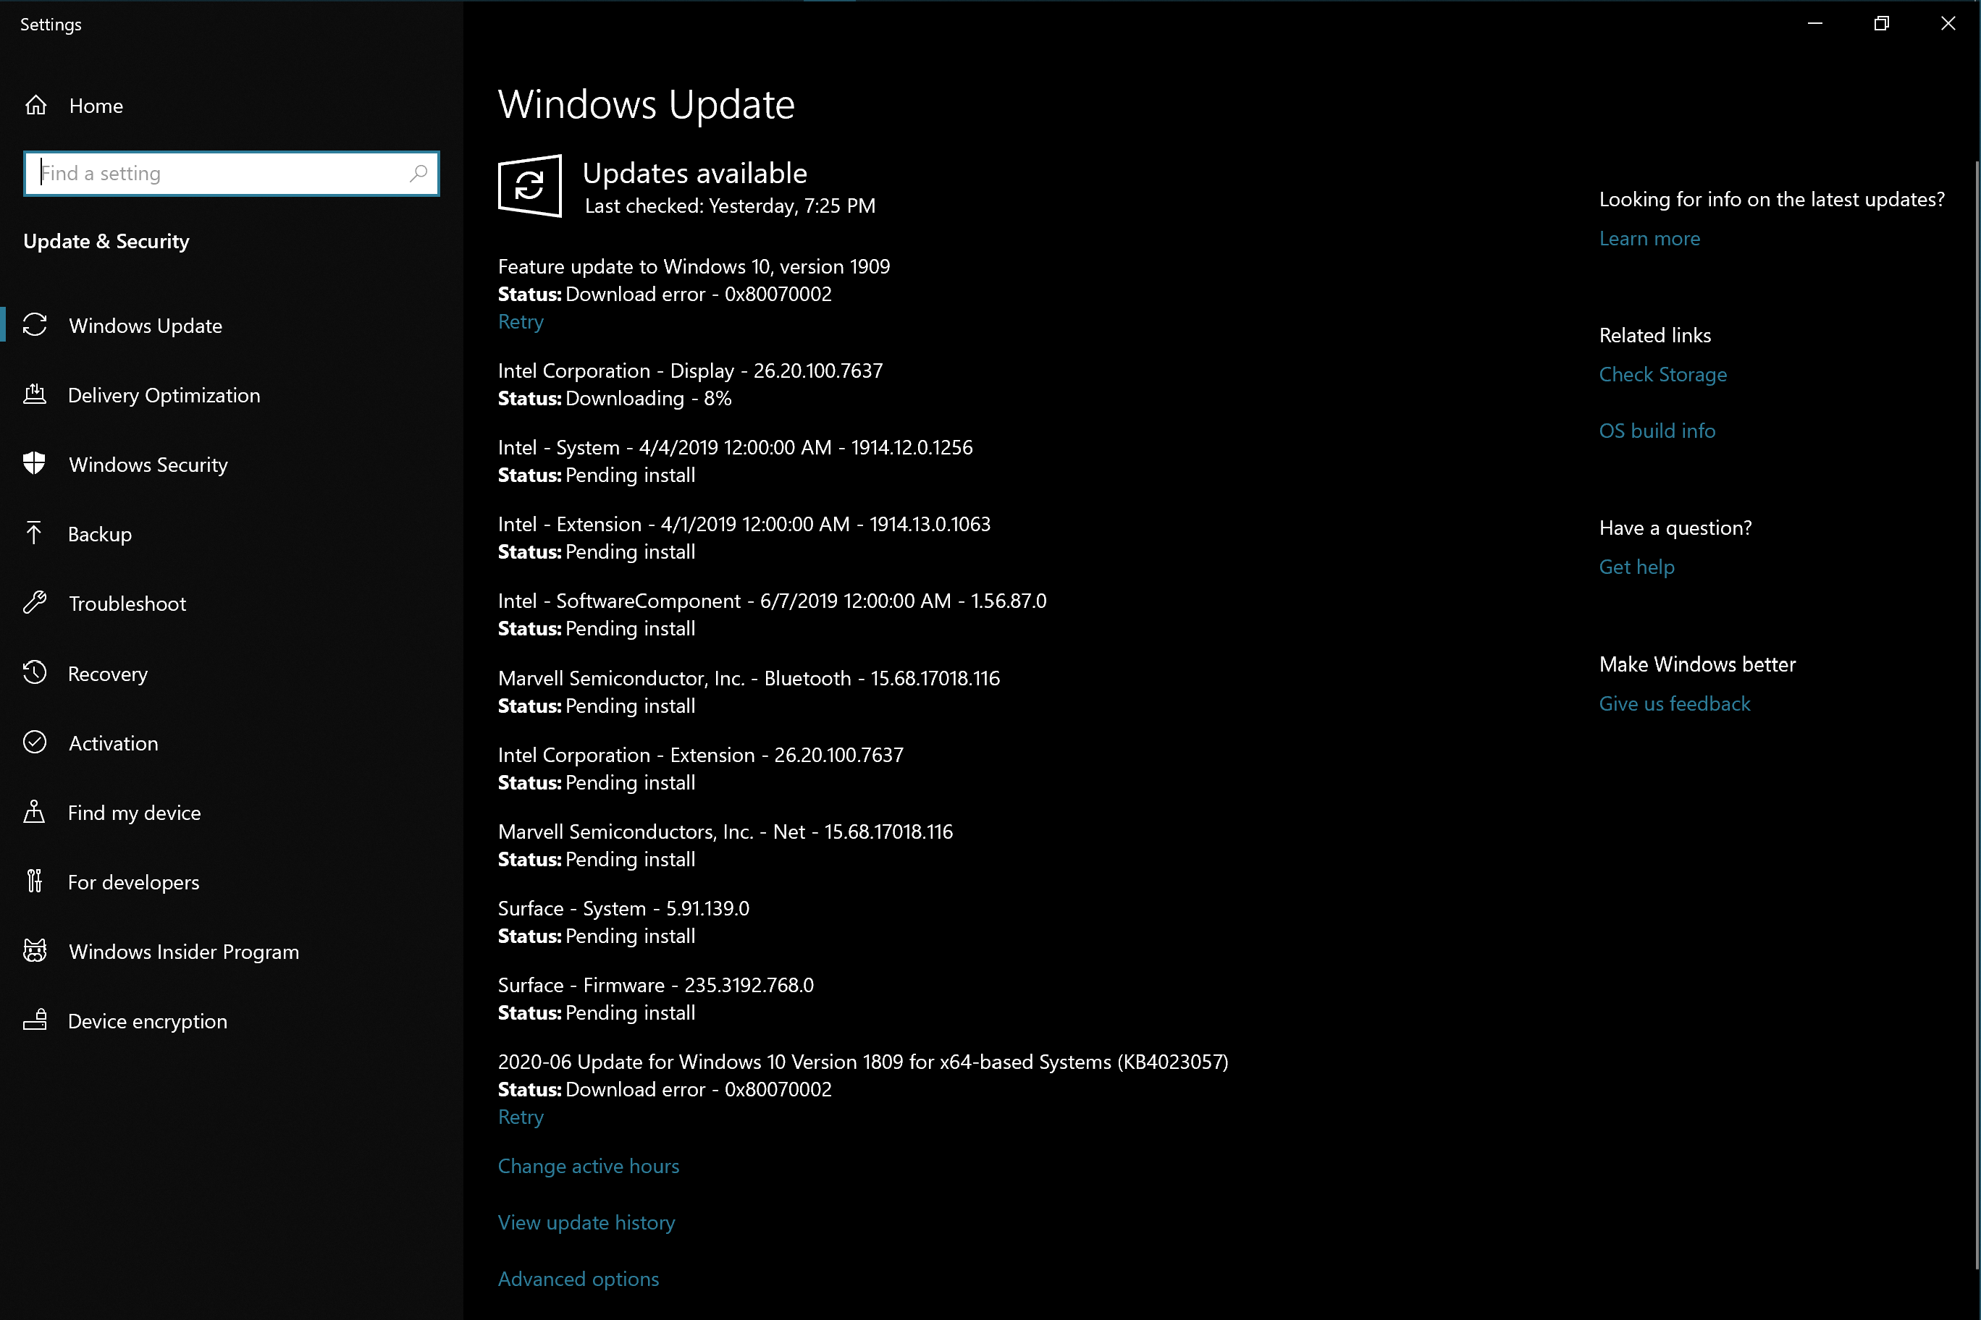This screenshot has height=1320, width=1981.
Task: Select Device encryption in sidebar
Action: click(x=148, y=1020)
